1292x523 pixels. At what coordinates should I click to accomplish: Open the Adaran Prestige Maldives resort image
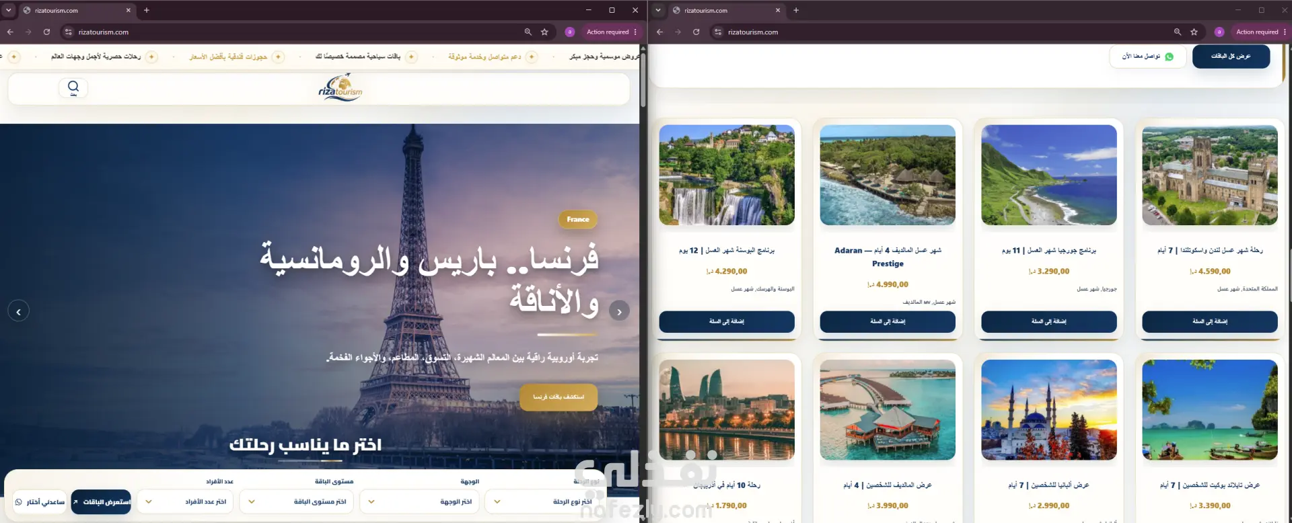[888, 175]
